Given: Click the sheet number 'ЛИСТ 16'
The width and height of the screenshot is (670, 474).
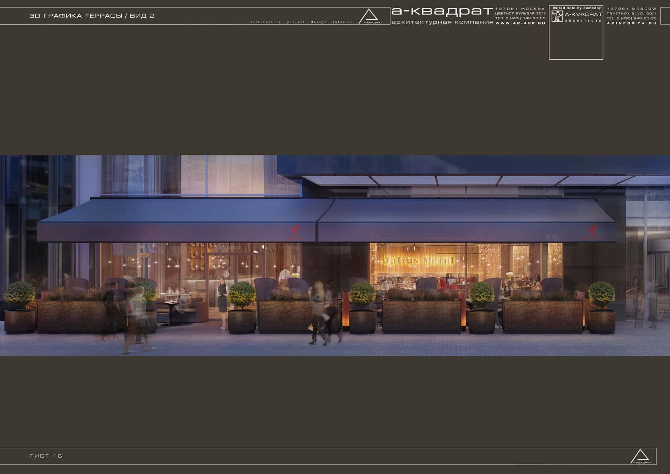Looking at the screenshot, I should click(x=46, y=456).
